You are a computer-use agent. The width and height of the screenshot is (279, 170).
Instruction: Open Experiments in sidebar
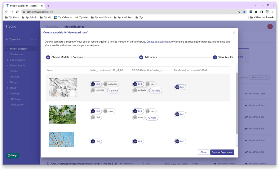tap(17, 60)
